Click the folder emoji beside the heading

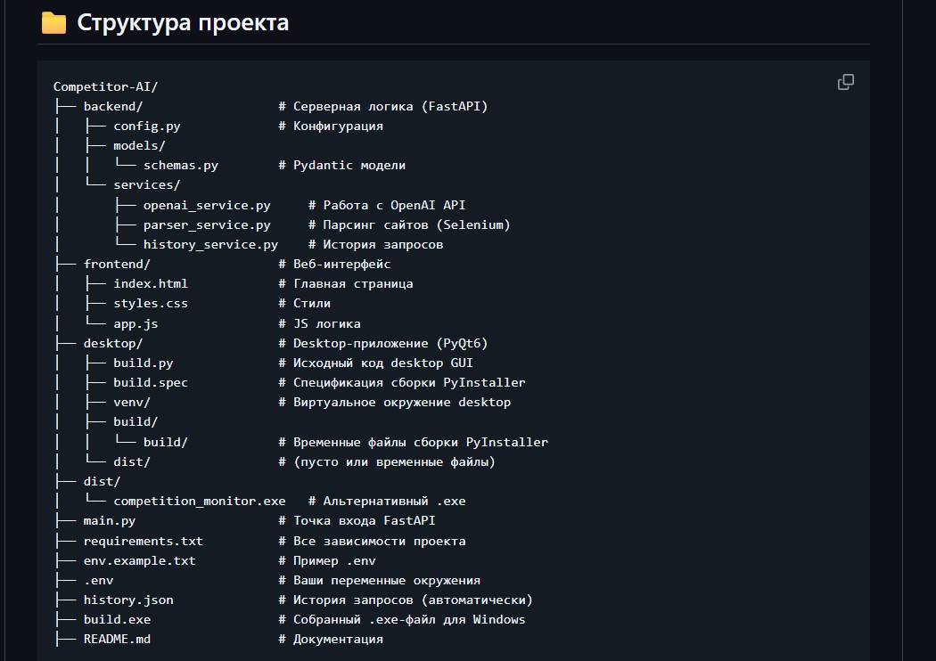pyautogui.click(x=54, y=23)
